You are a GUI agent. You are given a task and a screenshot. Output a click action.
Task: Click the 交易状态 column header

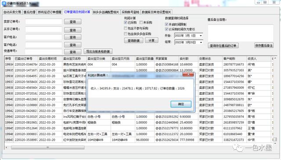pos(210,59)
